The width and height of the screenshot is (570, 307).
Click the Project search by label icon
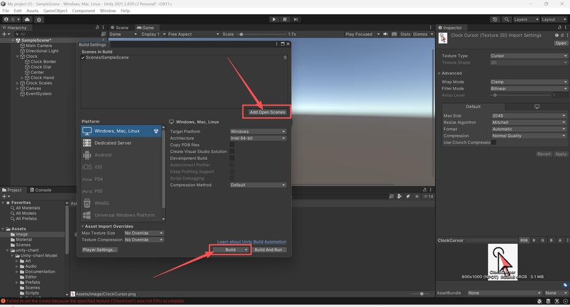(408, 196)
